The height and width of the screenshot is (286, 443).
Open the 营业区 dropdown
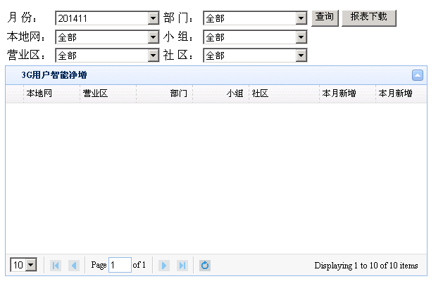[107, 56]
